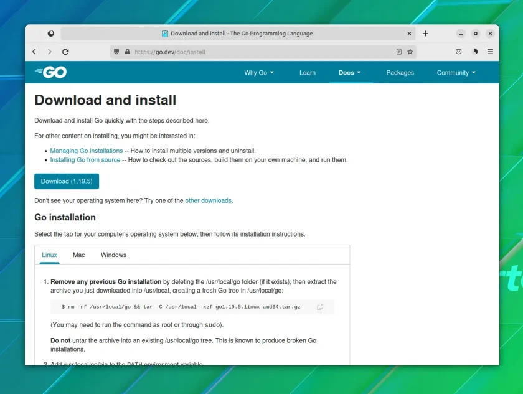This screenshot has width=523, height=394.
Task: Open a new tab with plus button
Action: 425,34
